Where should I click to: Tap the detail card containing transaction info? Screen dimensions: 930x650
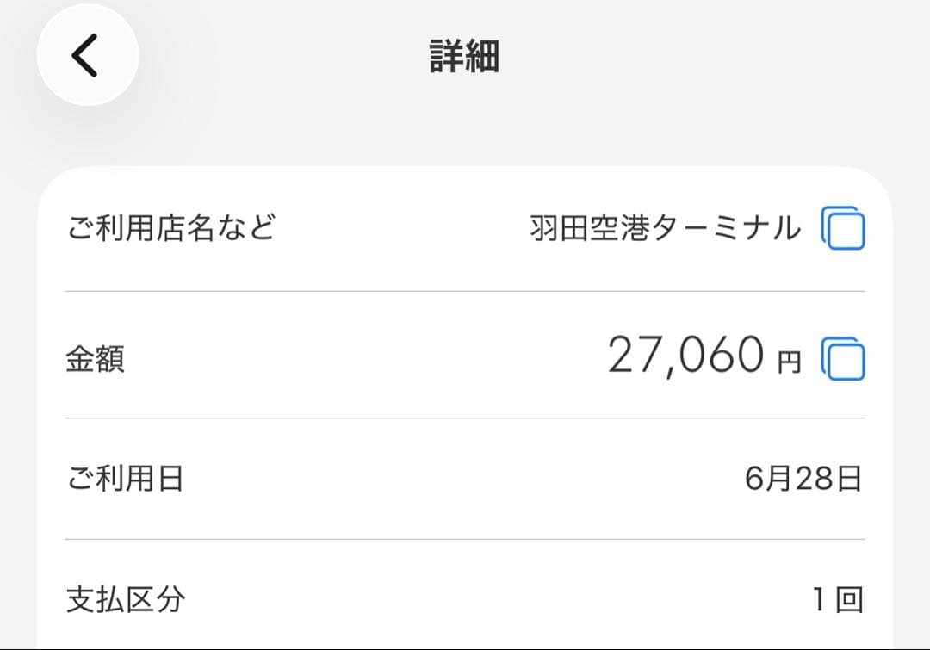point(465,405)
